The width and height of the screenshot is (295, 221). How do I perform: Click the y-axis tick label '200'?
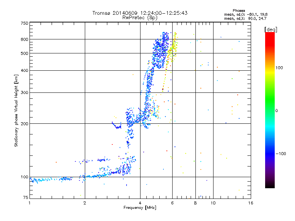point(24,124)
